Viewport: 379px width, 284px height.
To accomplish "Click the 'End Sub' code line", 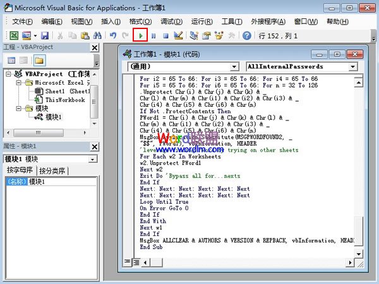I will (x=152, y=247).
